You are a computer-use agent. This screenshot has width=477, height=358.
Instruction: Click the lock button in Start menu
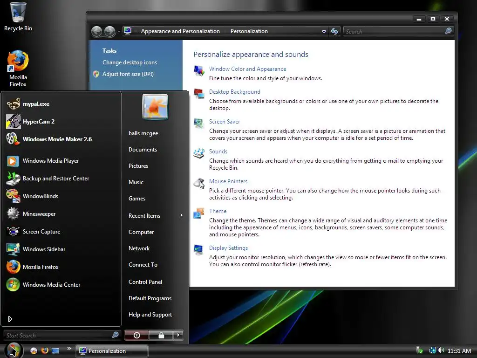pos(161,335)
